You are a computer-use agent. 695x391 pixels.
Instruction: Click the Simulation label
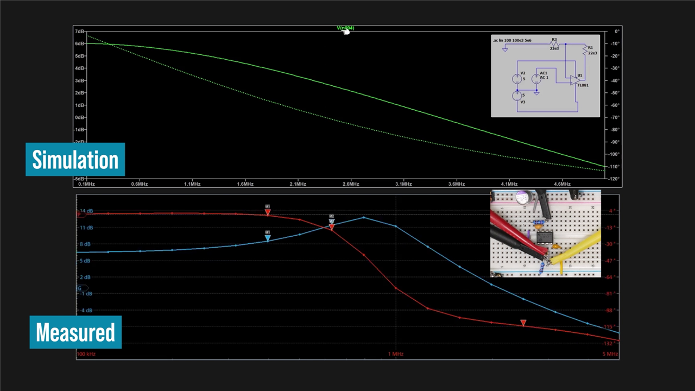click(75, 160)
